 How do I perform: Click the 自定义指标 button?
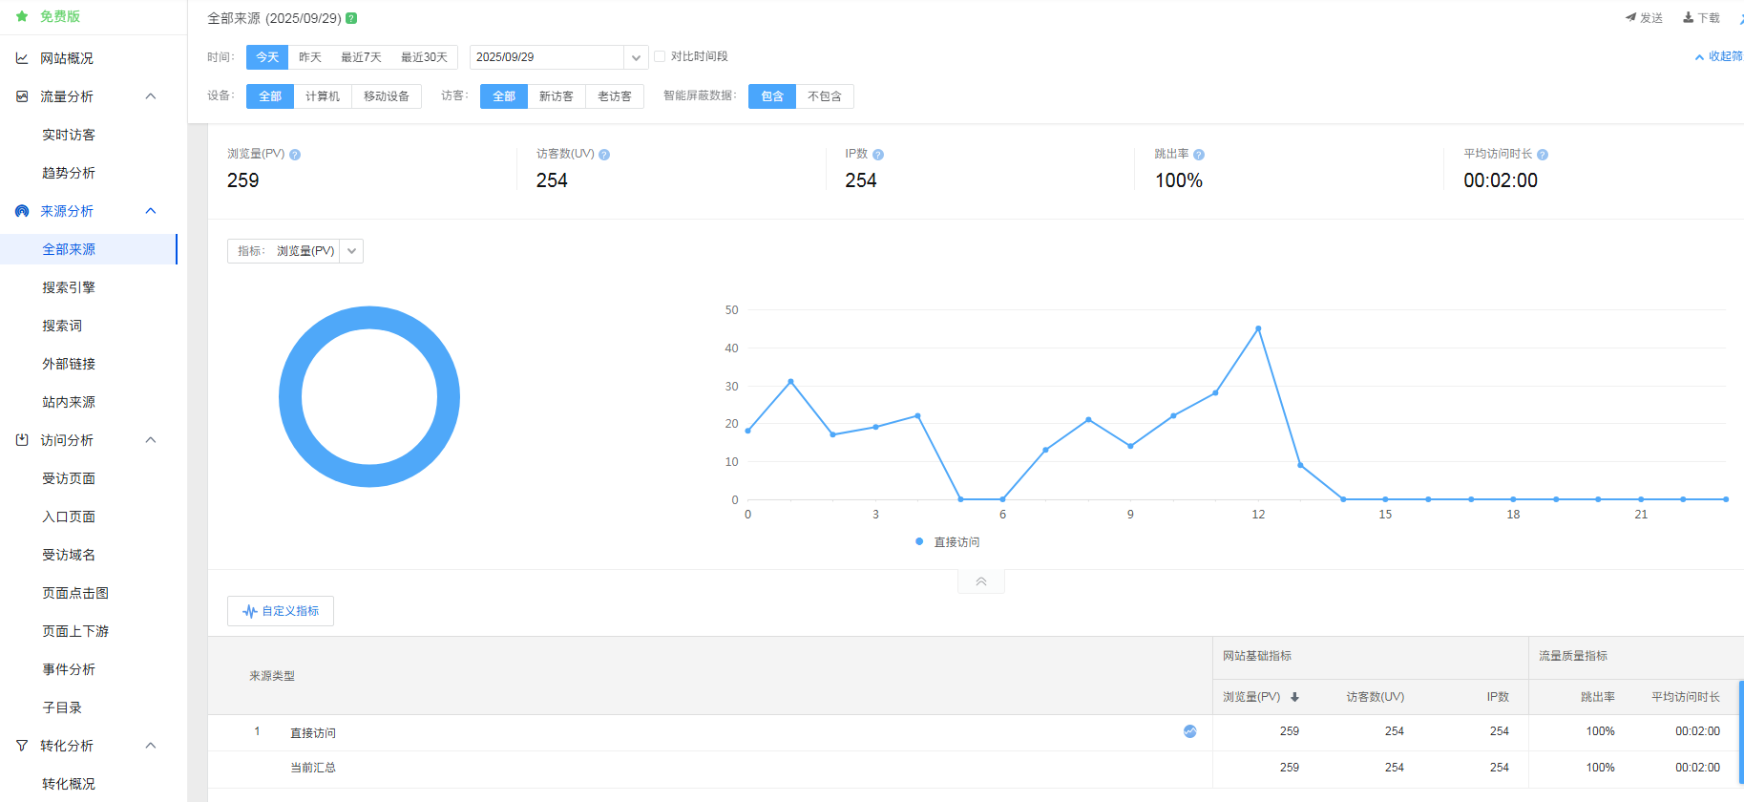pyautogui.click(x=281, y=611)
